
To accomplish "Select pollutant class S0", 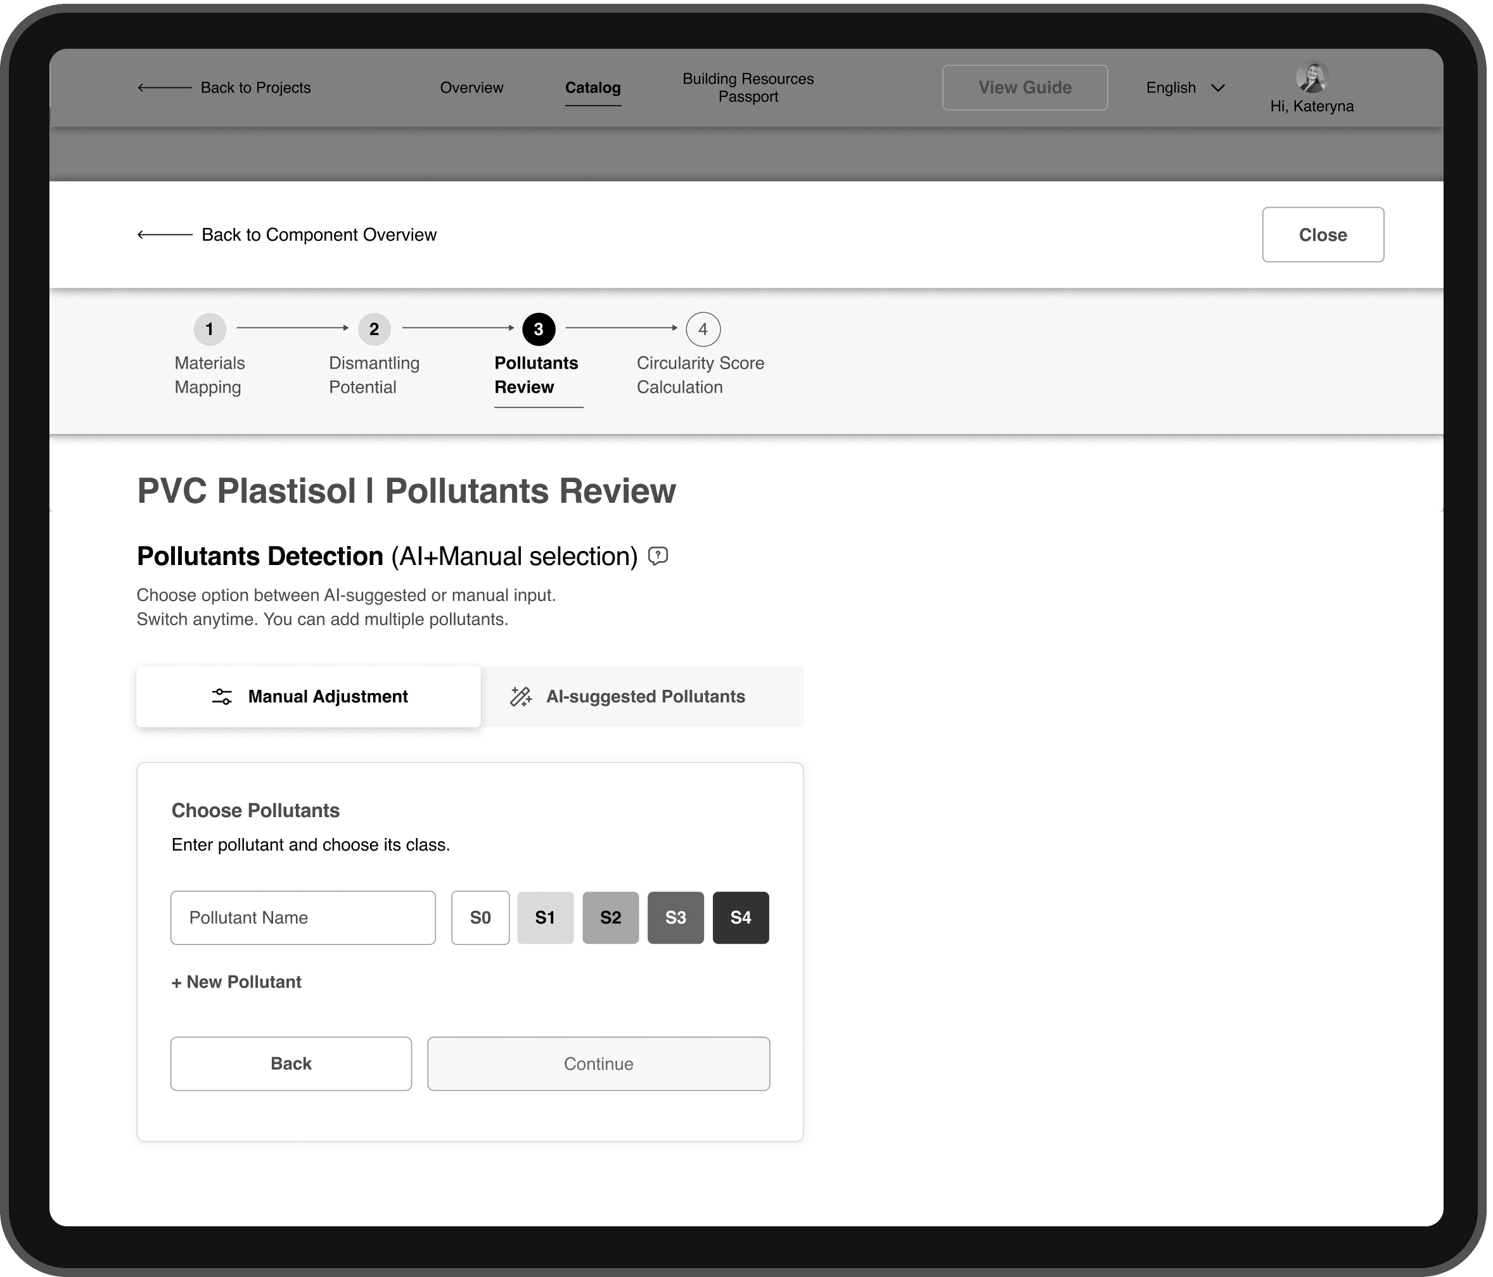I will click(x=480, y=918).
